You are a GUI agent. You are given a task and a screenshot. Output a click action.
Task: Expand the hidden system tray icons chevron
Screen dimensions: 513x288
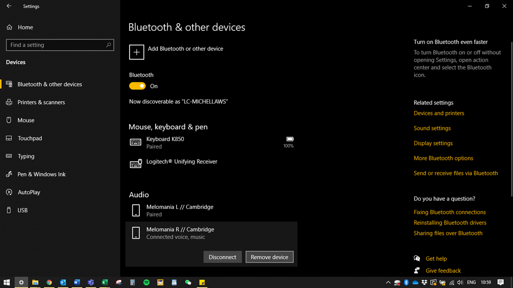(x=388, y=282)
